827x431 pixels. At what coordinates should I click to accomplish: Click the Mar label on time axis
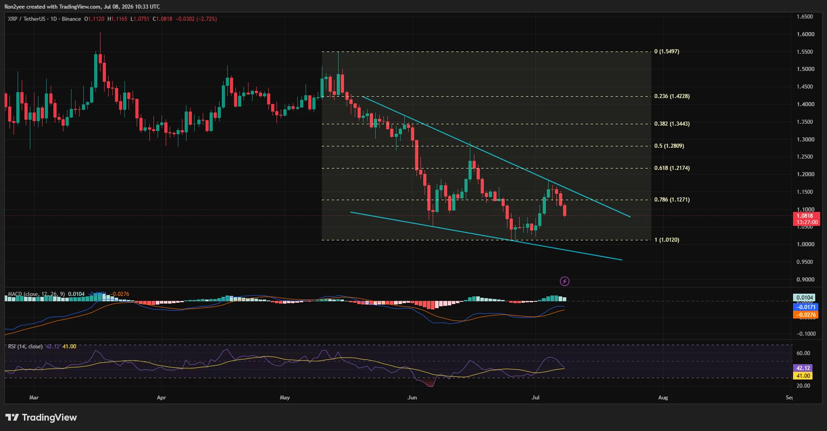point(34,398)
